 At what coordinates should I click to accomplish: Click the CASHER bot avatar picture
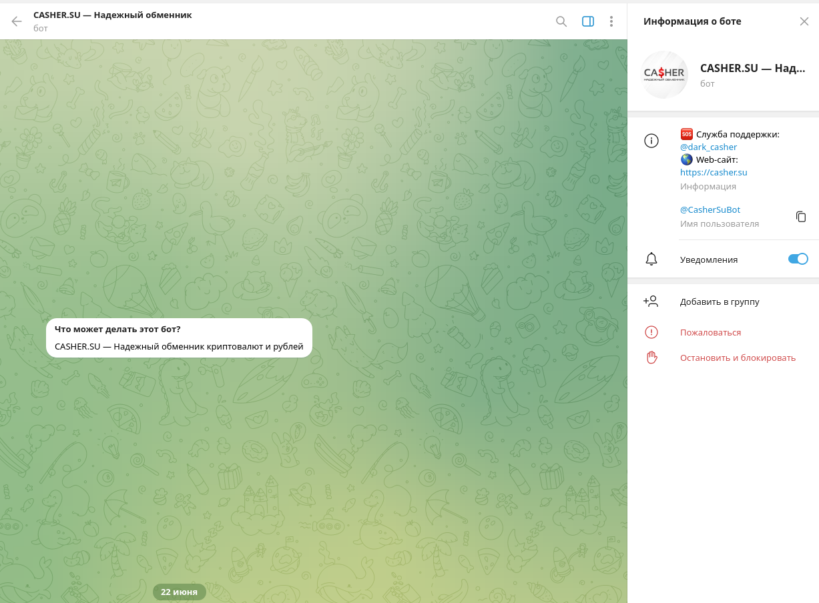(x=664, y=75)
